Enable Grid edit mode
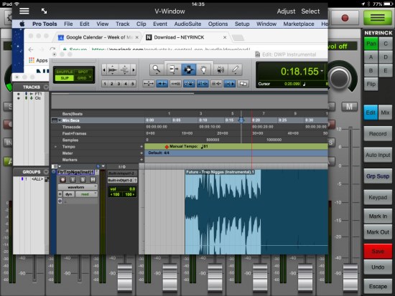This screenshot has width=395, height=296. (x=82, y=78)
